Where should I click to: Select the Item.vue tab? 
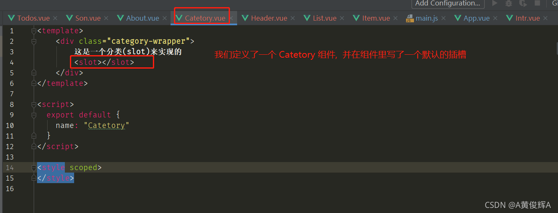tap(376, 18)
